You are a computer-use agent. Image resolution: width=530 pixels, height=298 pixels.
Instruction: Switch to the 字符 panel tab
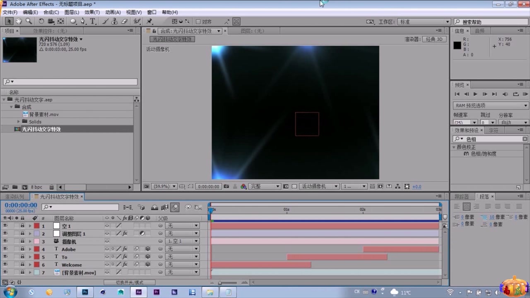494,130
